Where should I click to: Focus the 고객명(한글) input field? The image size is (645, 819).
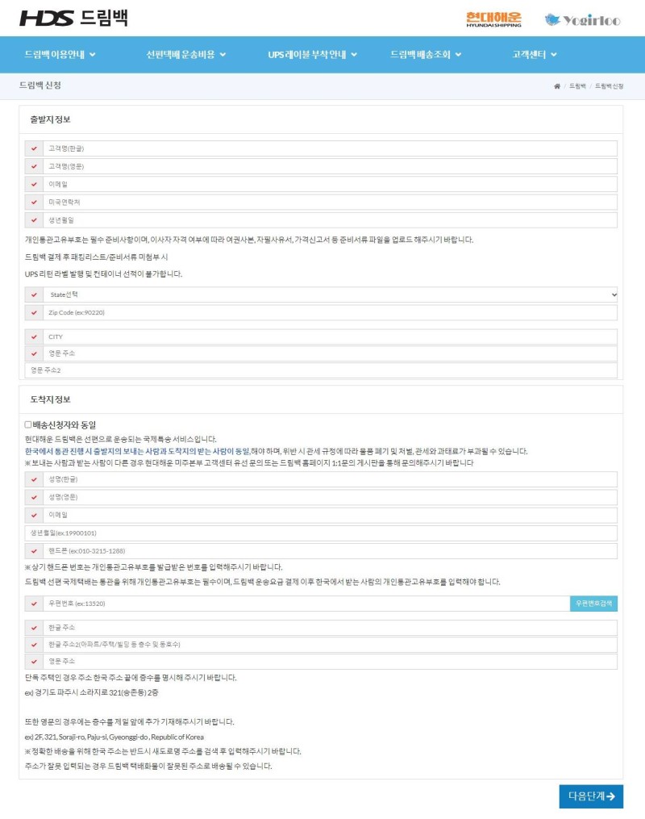click(x=331, y=148)
